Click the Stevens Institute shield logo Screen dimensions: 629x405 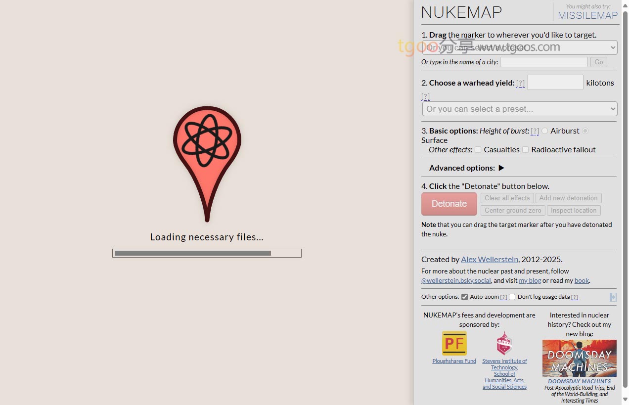[504, 343]
